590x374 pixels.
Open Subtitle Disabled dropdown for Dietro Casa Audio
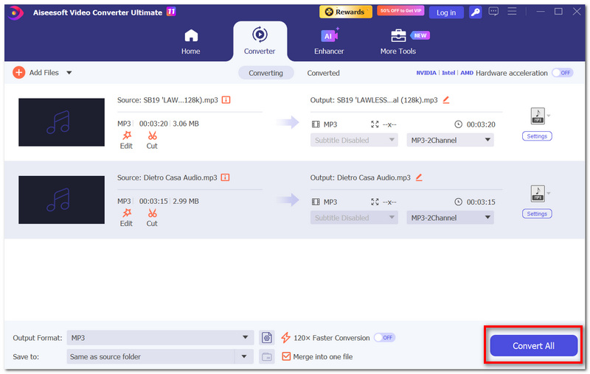tap(354, 218)
